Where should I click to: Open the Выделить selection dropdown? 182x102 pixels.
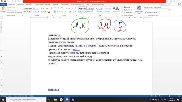(129, 12)
